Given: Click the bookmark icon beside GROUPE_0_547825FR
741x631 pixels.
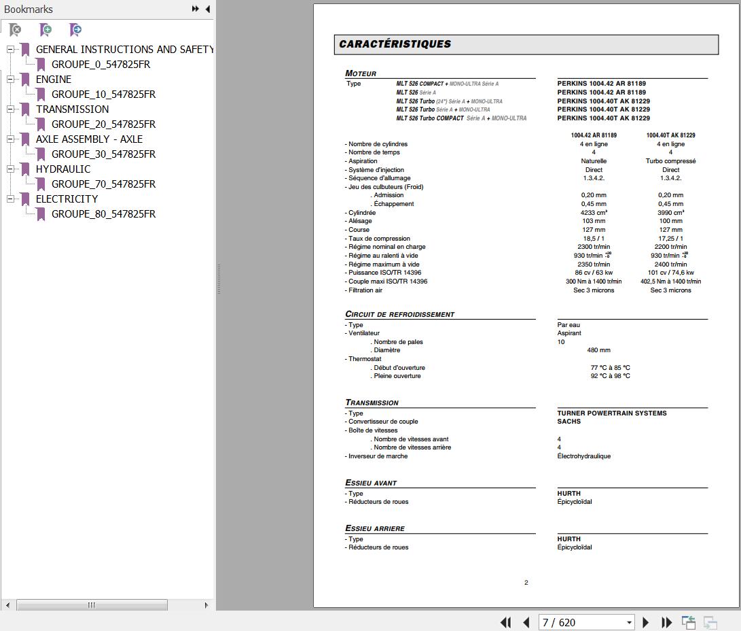Looking at the screenshot, I should tap(41, 65).
